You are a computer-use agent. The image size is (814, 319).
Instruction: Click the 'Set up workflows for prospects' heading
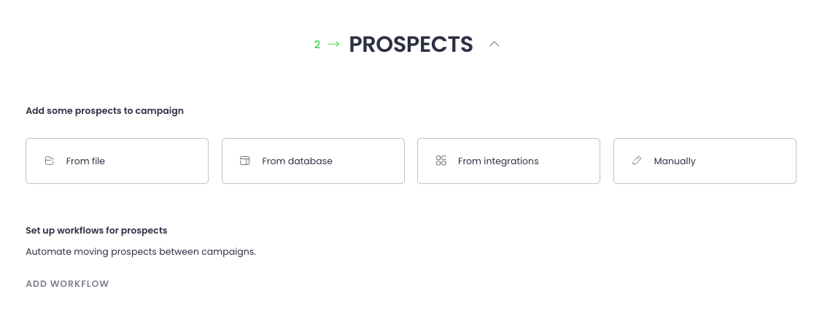[96, 230]
